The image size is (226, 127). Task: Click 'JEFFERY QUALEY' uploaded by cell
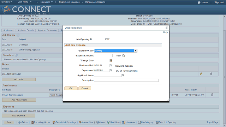(x=195, y=95)
